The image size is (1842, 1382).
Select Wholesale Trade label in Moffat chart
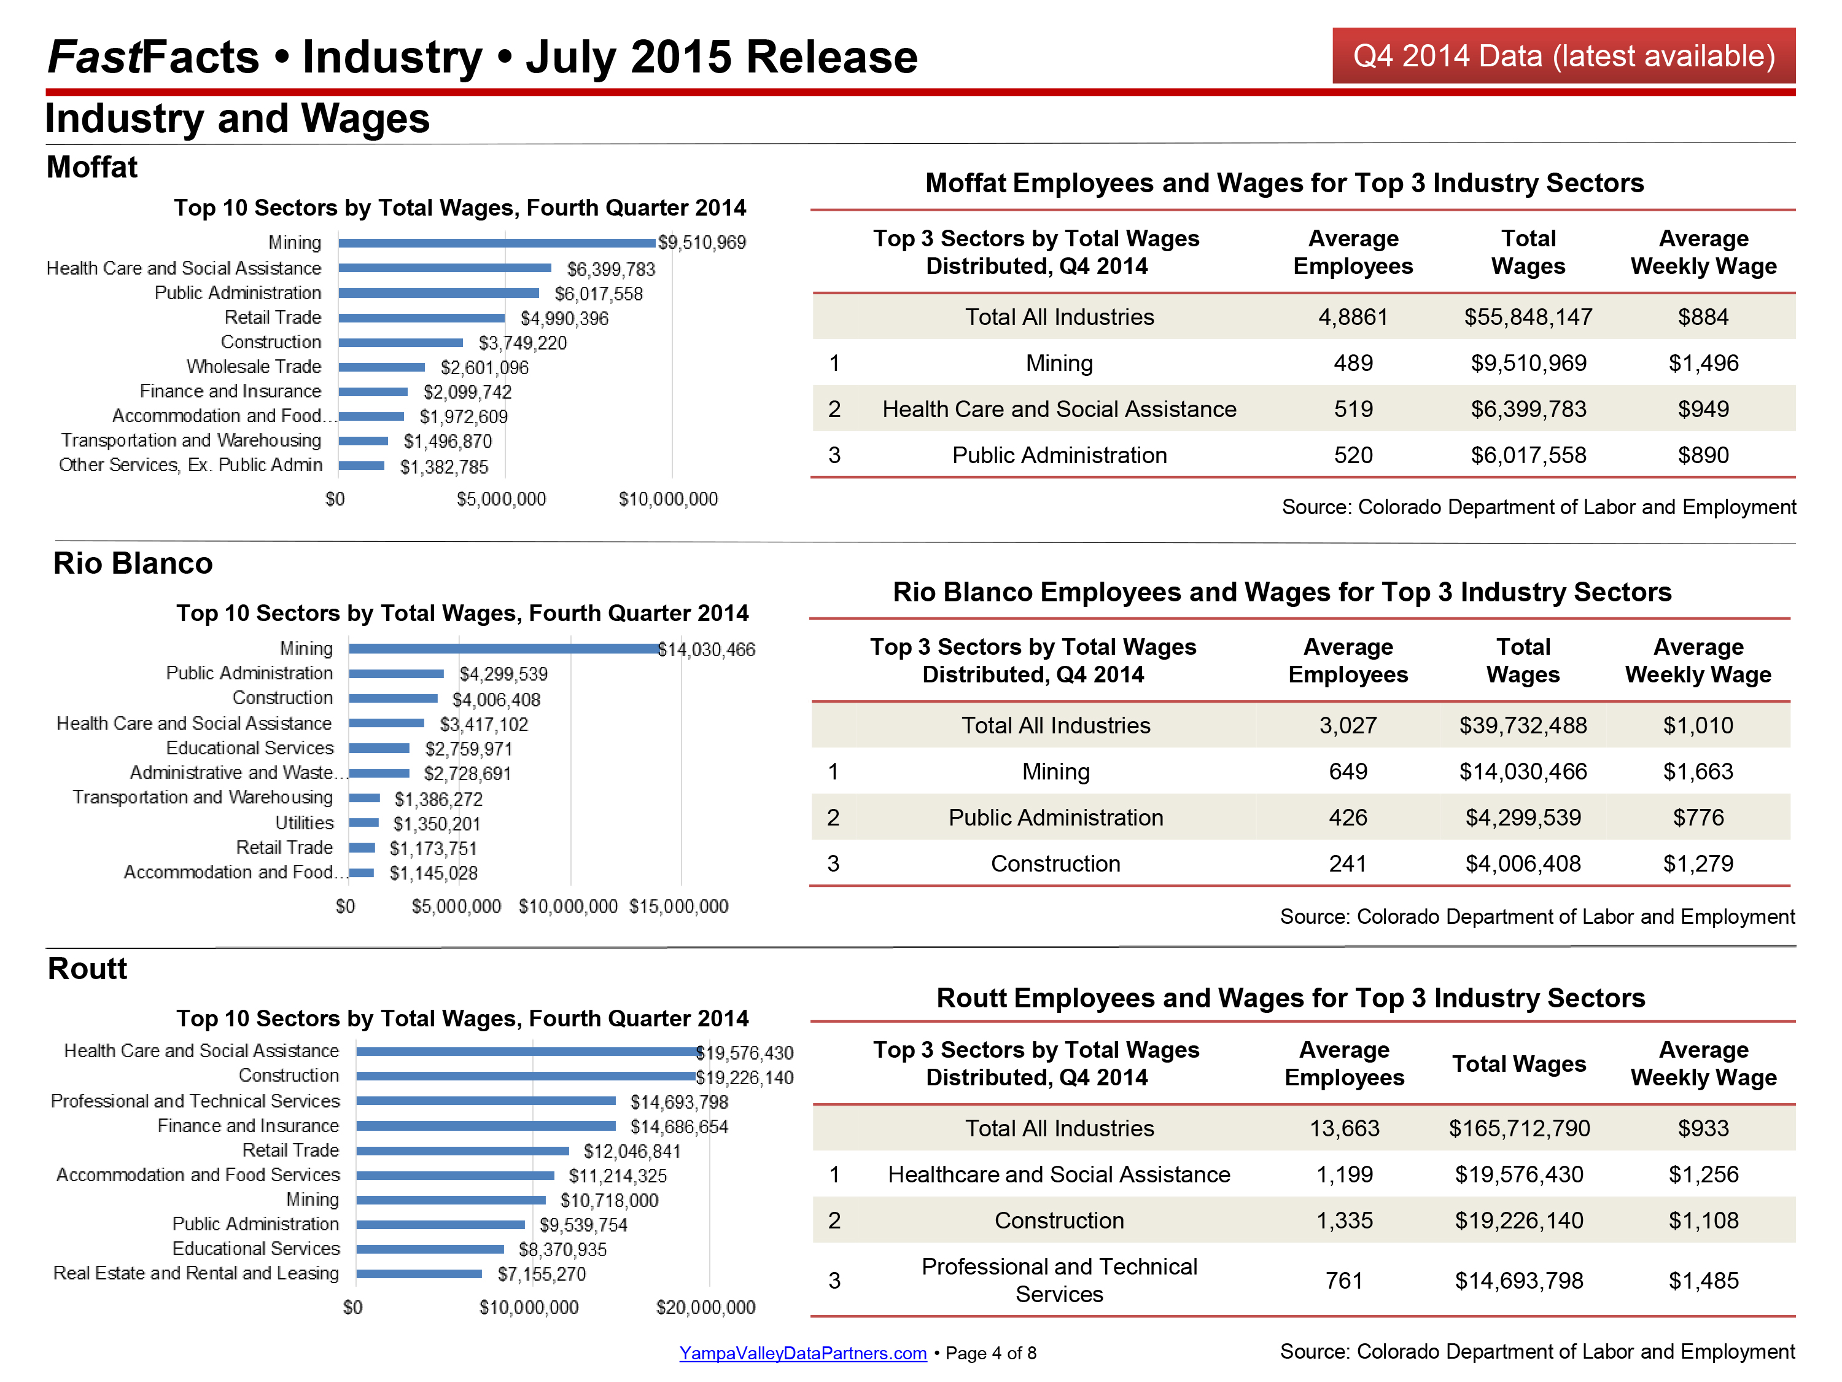[x=254, y=367]
